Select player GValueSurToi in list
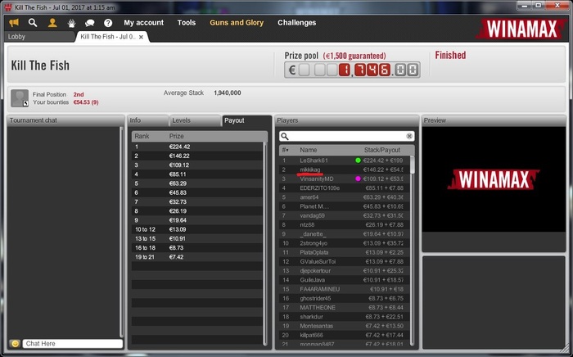This screenshot has width=573, height=357. pyautogui.click(x=345, y=262)
